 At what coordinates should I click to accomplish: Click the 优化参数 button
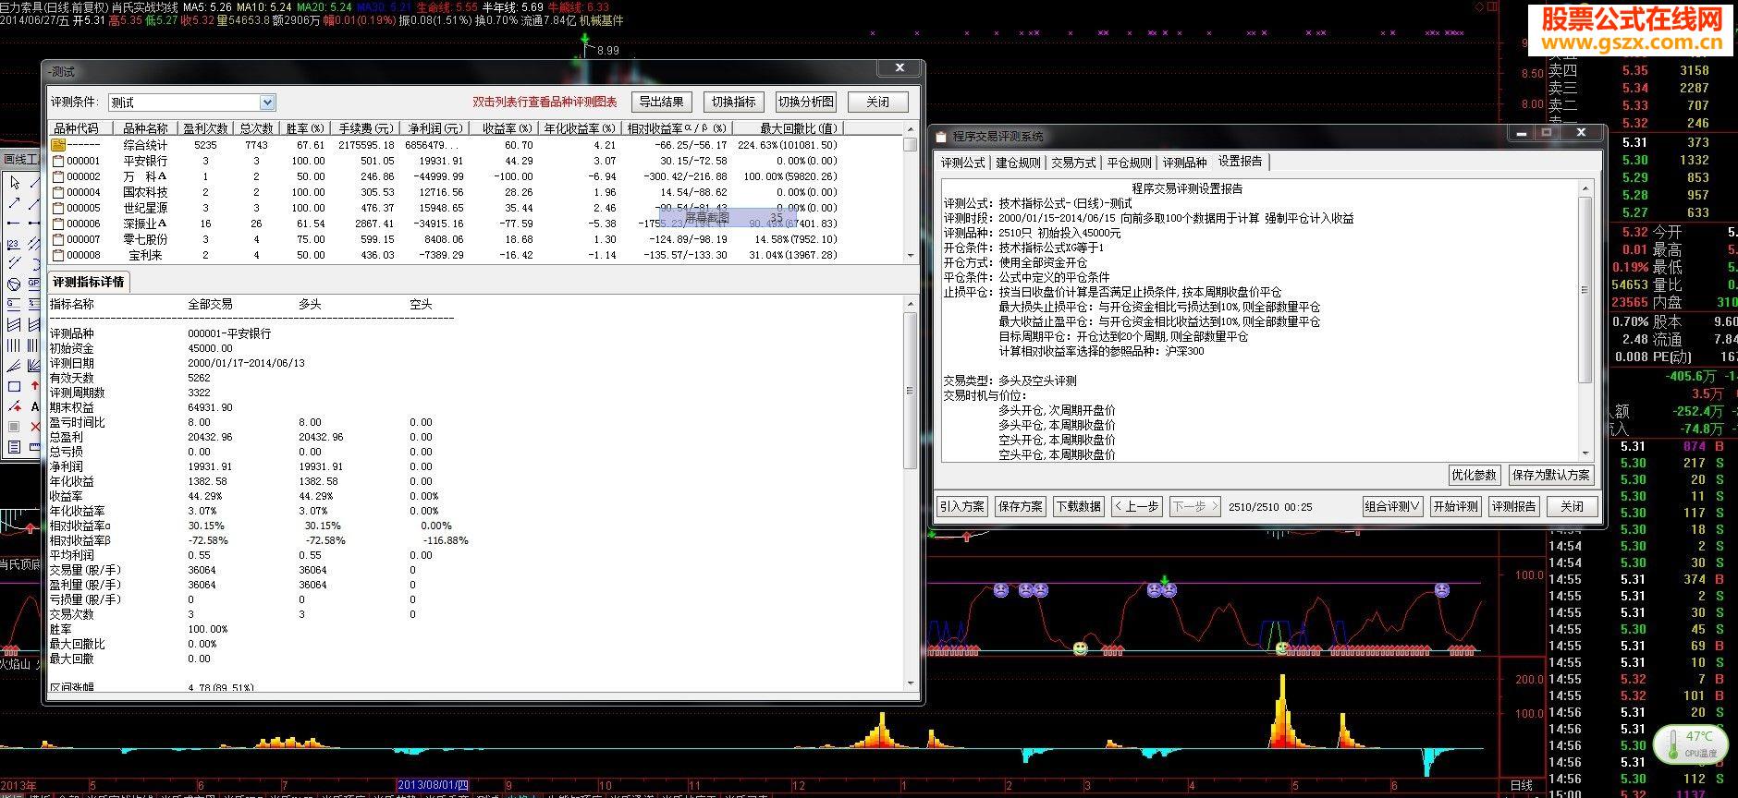[1474, 475]
